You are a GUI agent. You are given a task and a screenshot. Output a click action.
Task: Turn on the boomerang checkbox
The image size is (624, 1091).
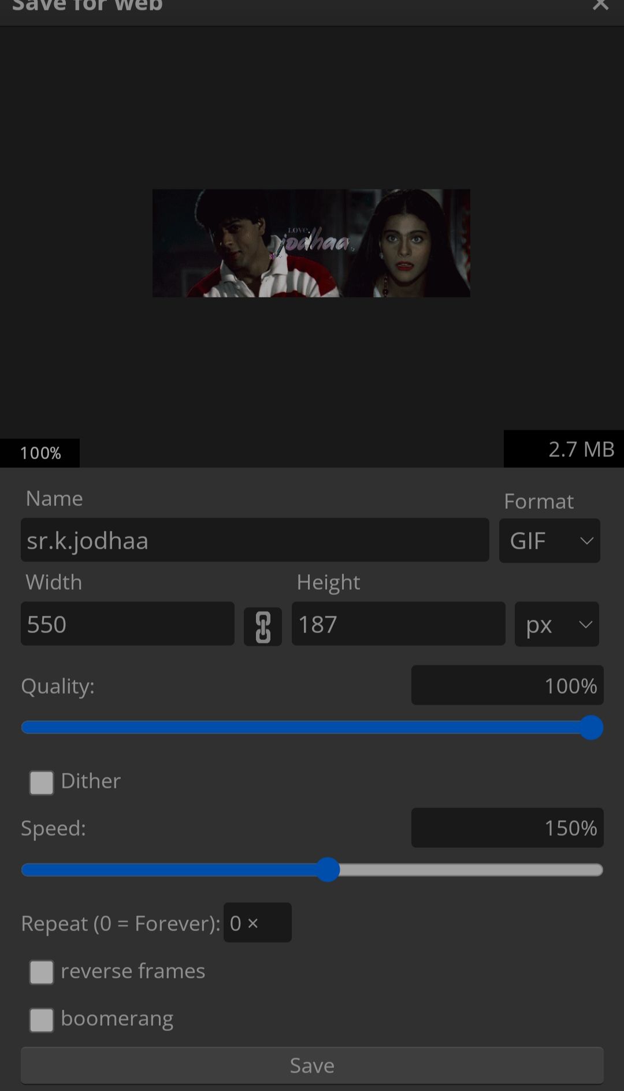(42, 1020)
